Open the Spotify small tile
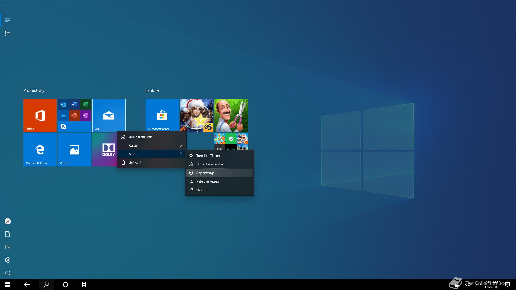This screenshot has height=290, width=516. [231, 139]
